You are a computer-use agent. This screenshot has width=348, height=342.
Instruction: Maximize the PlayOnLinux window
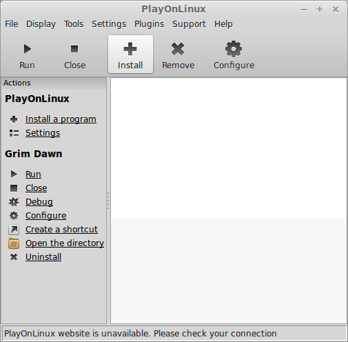coord(320,10)
